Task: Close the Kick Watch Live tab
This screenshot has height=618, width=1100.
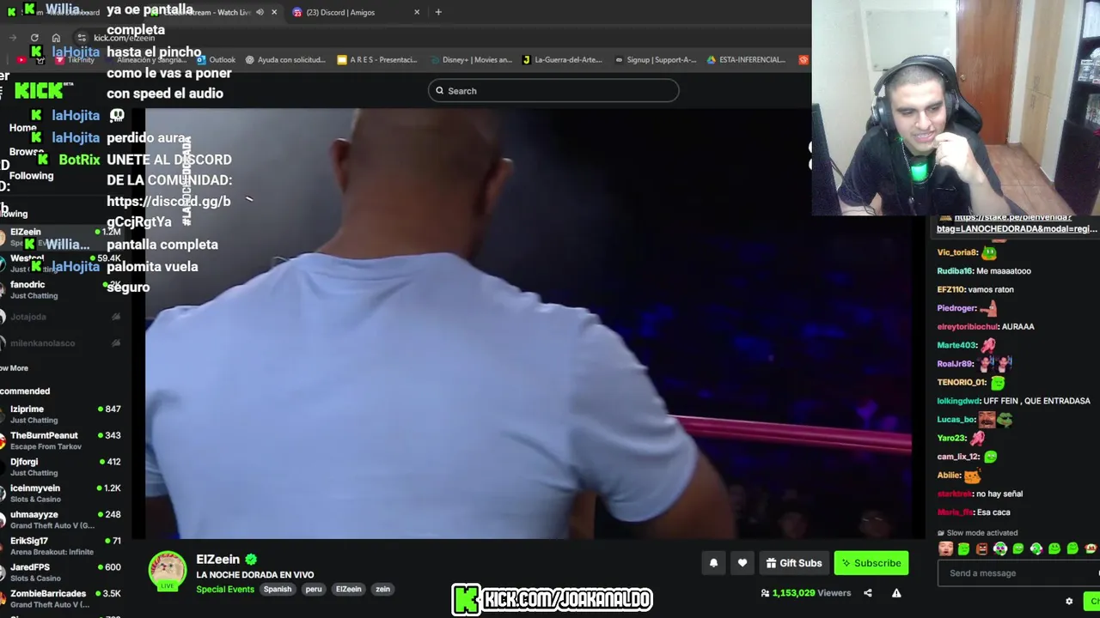Action: click(274, 12)
